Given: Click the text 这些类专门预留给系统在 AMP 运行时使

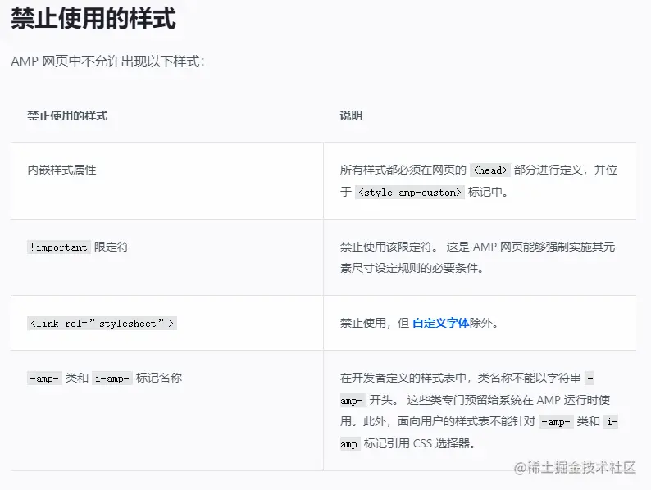Looking at the screenshot, I should click(508, 400).
